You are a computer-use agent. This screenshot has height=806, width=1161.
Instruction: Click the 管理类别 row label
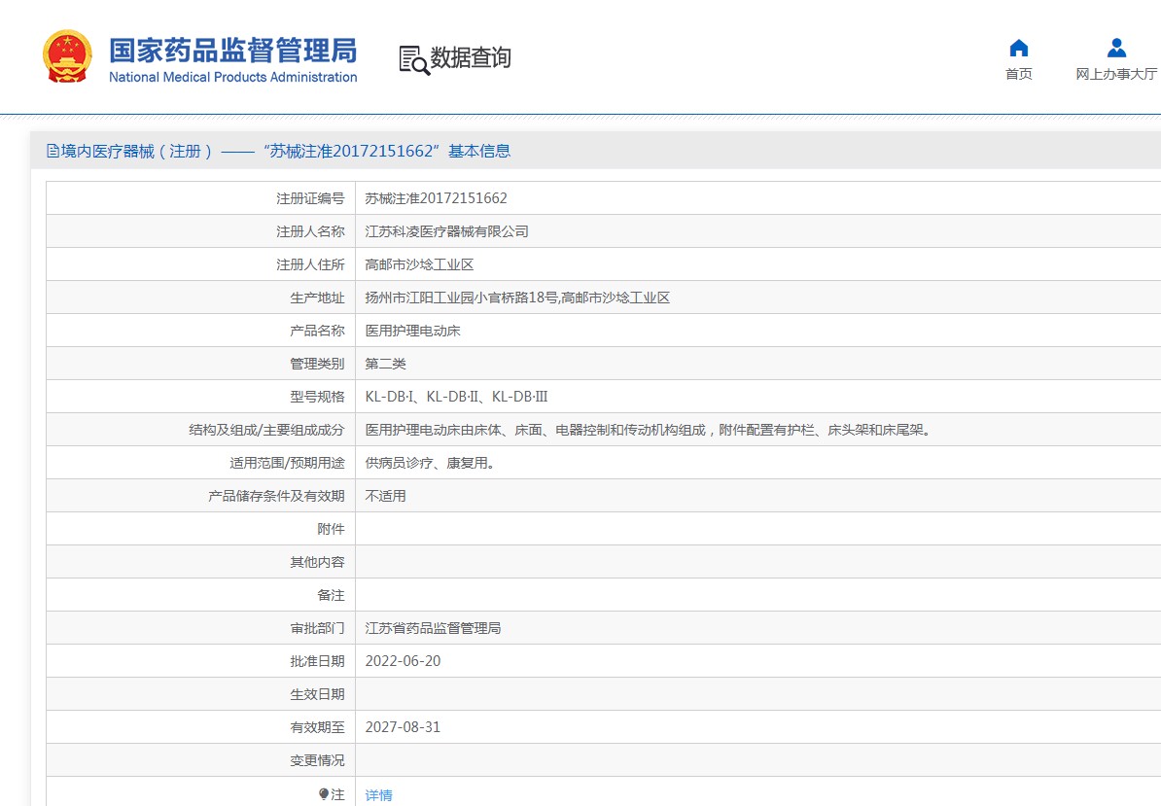(317, 364)
